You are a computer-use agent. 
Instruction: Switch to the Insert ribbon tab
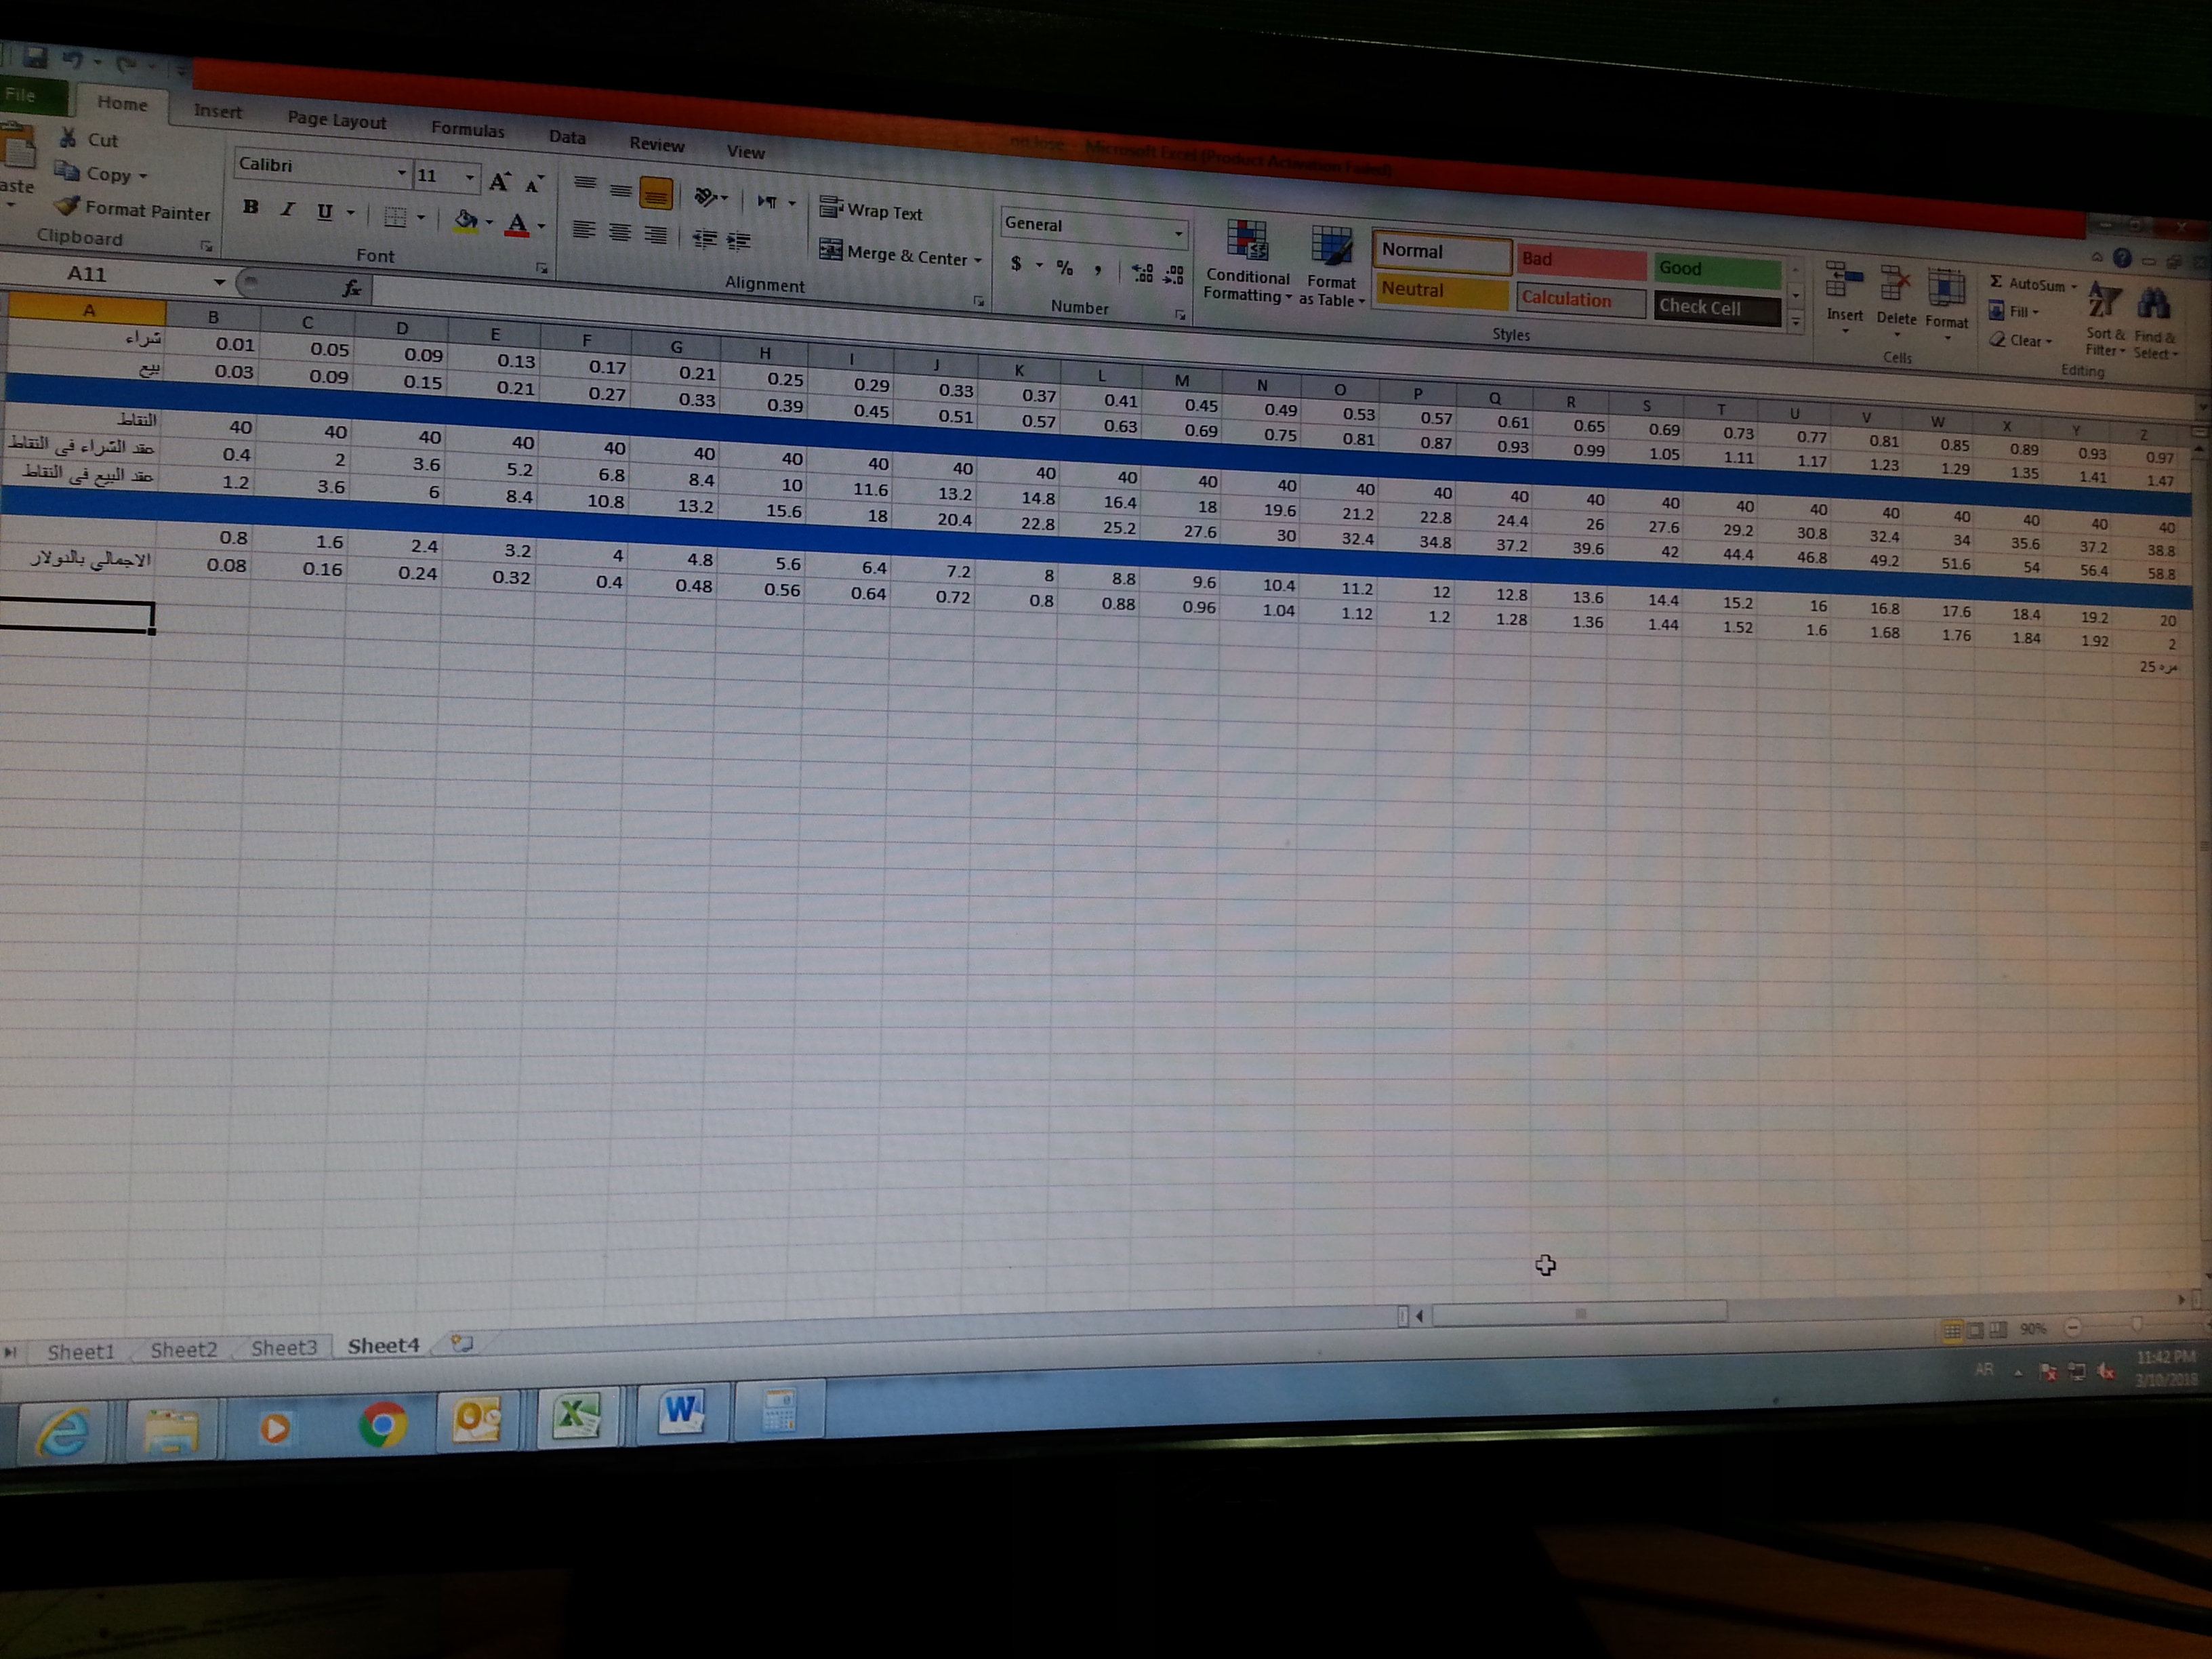[x=217, y=111]
